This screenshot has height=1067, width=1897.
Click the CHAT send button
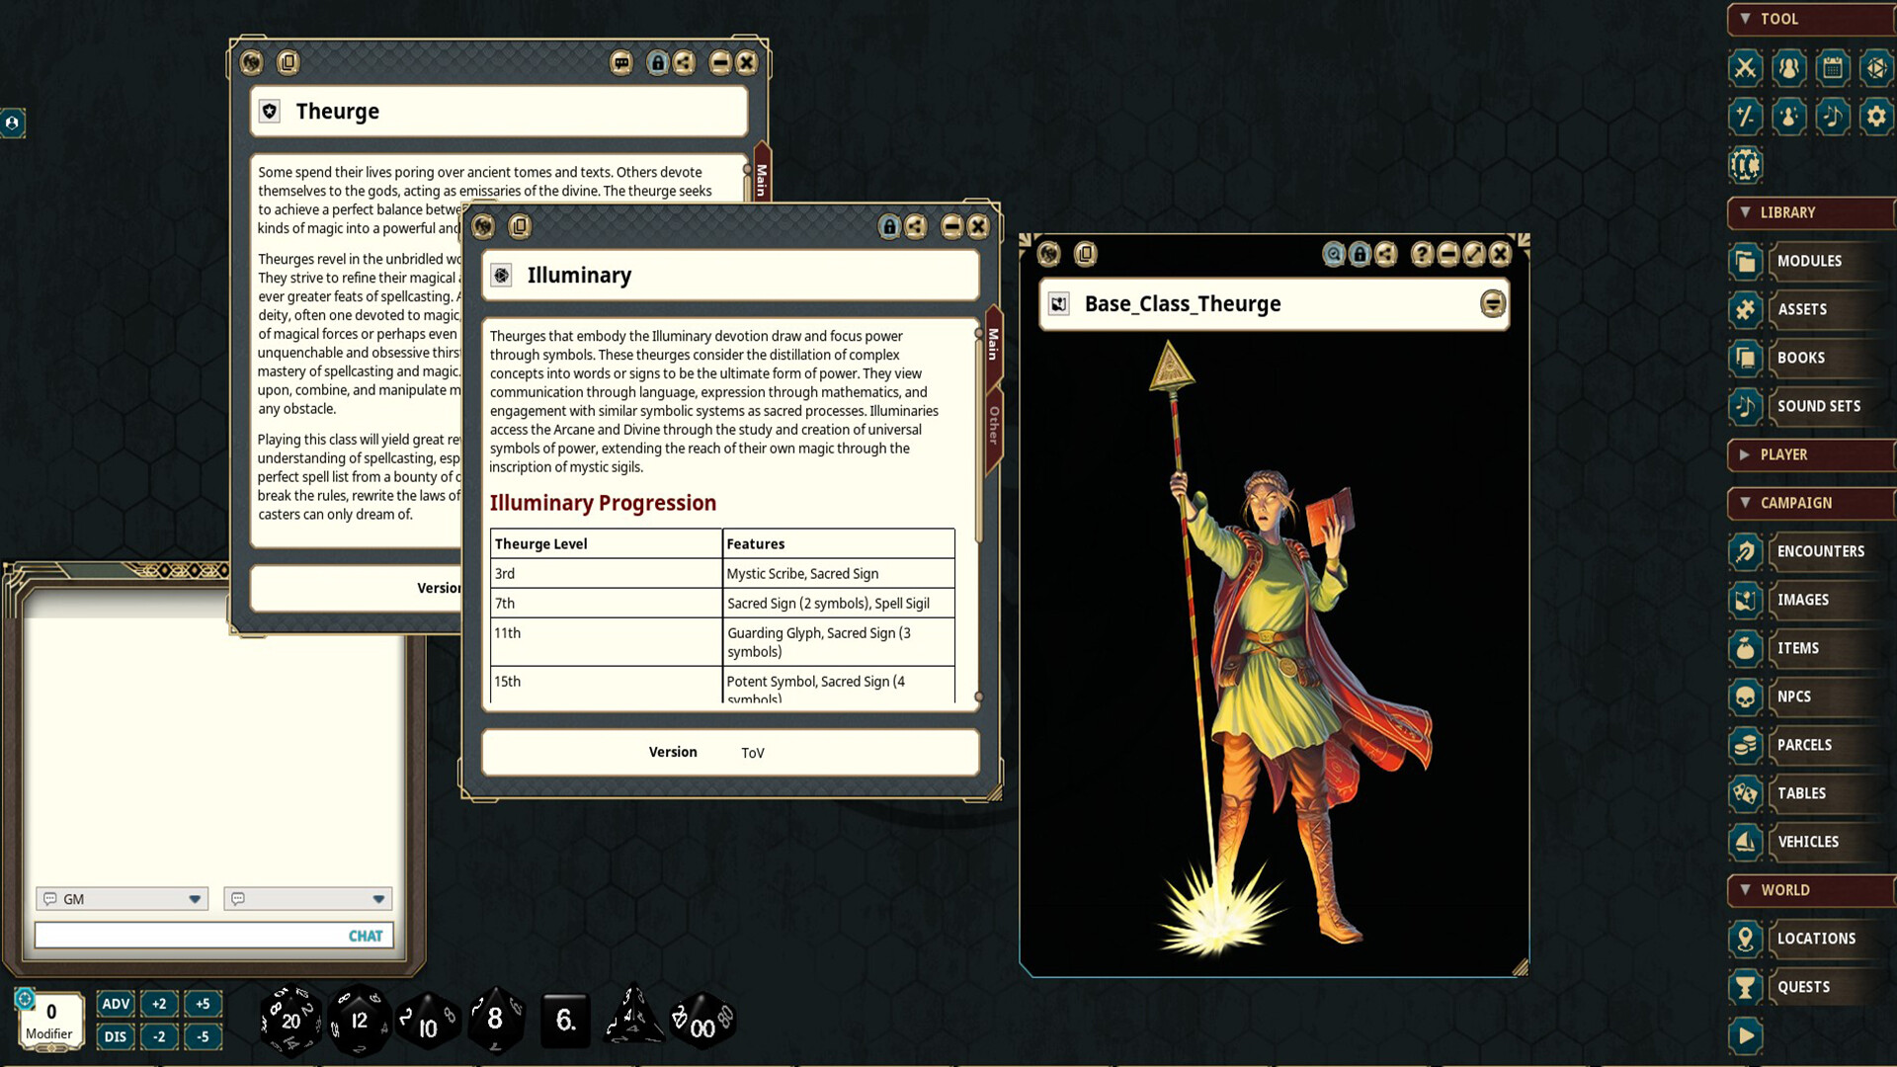364,935
